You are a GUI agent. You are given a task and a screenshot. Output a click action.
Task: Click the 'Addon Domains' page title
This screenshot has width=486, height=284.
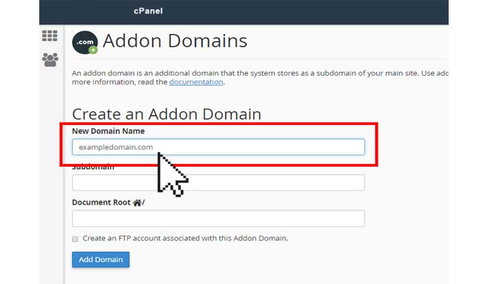coord(175,41)
